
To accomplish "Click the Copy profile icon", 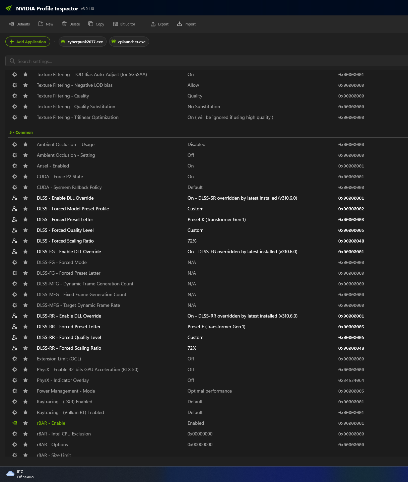I will click(91, 24).
